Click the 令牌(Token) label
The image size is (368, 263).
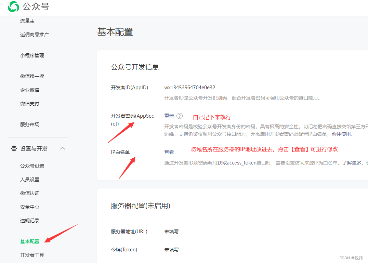124,250
